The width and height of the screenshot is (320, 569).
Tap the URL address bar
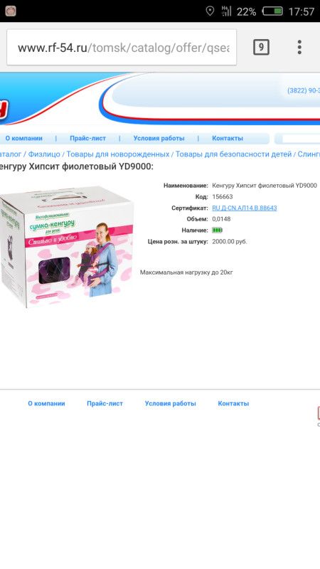122,48
